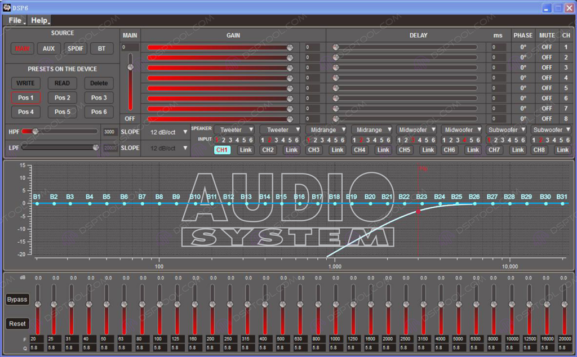
Task: Toggle the EQ Bypass button
Action: 17,299
